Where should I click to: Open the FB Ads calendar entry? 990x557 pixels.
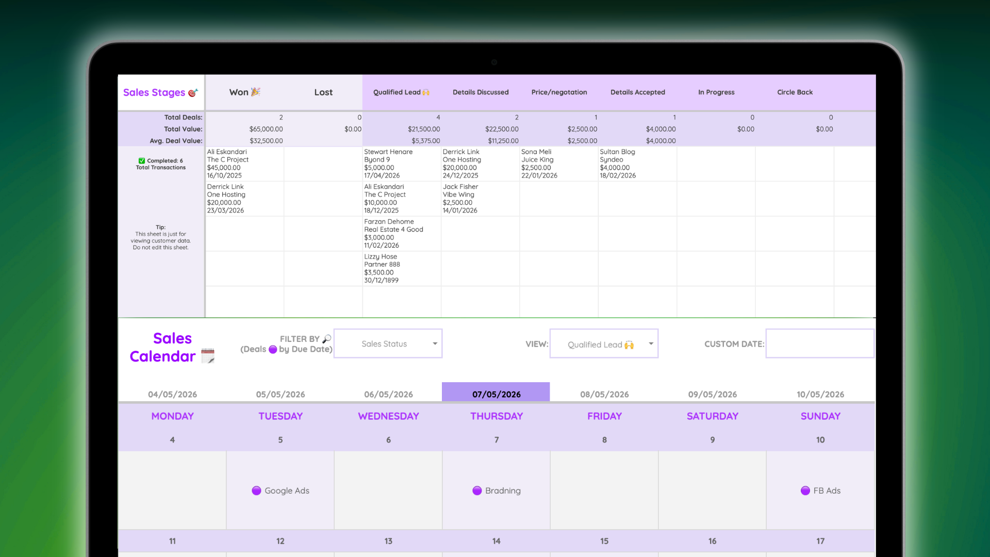(x=820, y=490)
